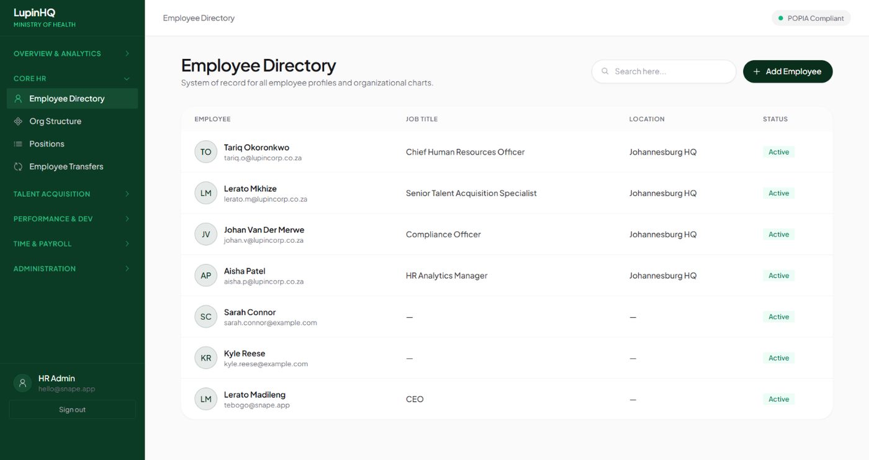Click the JOB TITLE column header
Viewport: 869px width, 460px height.
pos(421,119)
